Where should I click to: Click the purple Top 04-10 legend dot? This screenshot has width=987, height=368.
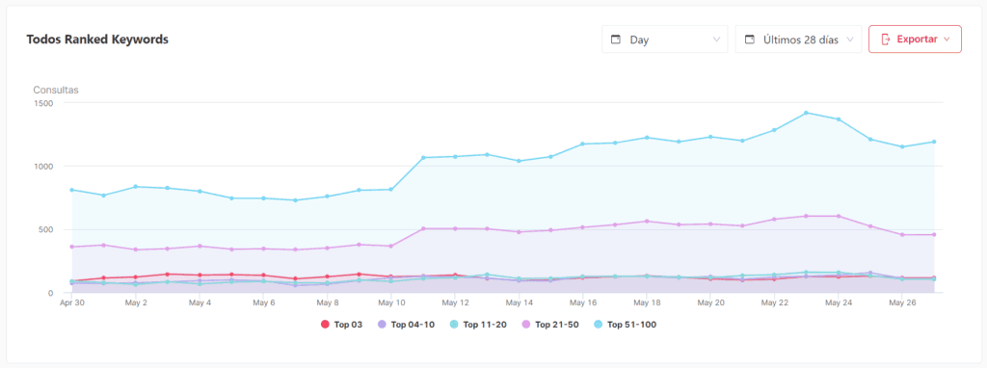pos(382,325)
